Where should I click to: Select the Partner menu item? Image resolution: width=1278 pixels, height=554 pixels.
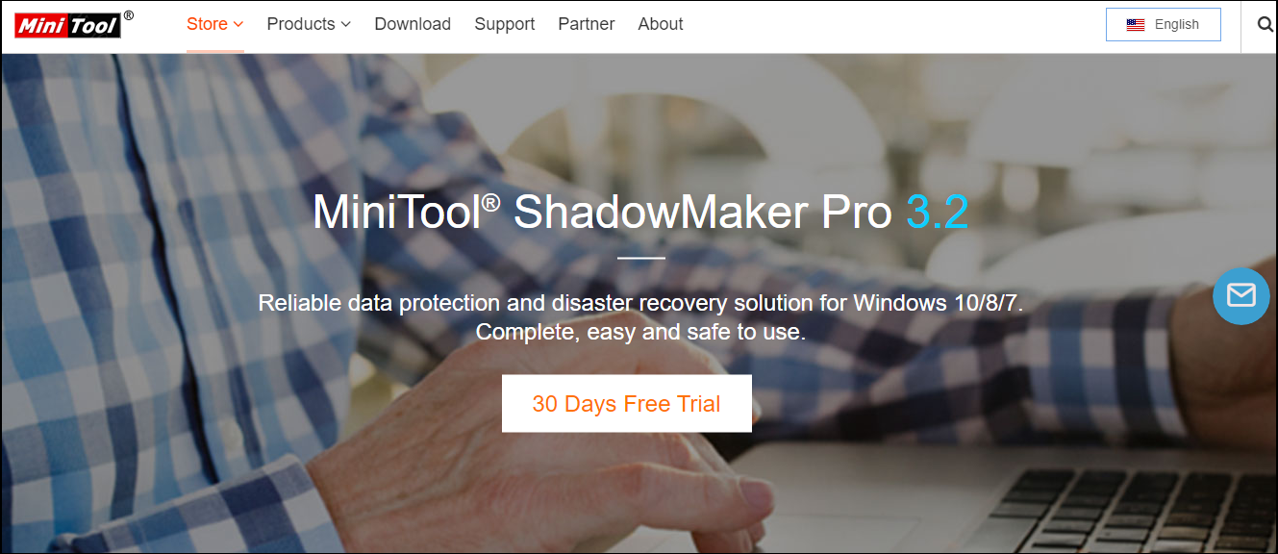[587, 24]
